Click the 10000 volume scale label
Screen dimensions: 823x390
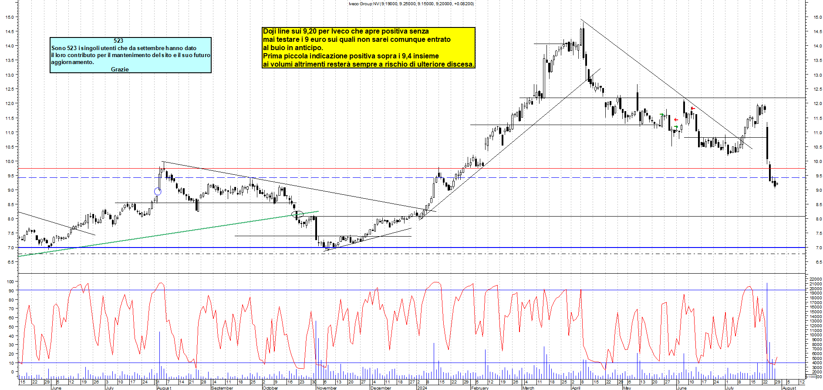[816, 335]
